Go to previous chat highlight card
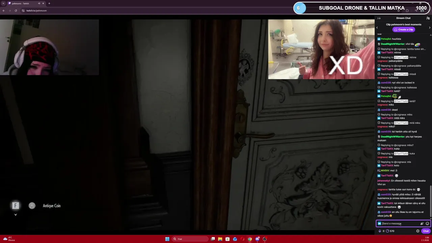This screenshot has height=243, width=432. 377,28
